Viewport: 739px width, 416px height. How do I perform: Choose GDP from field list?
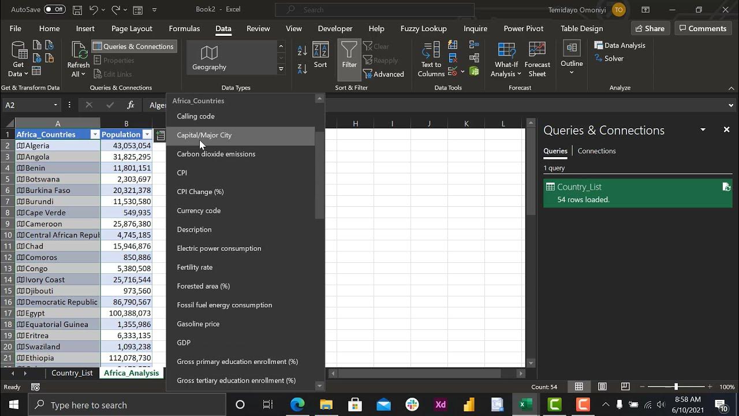tap(241, 343)
